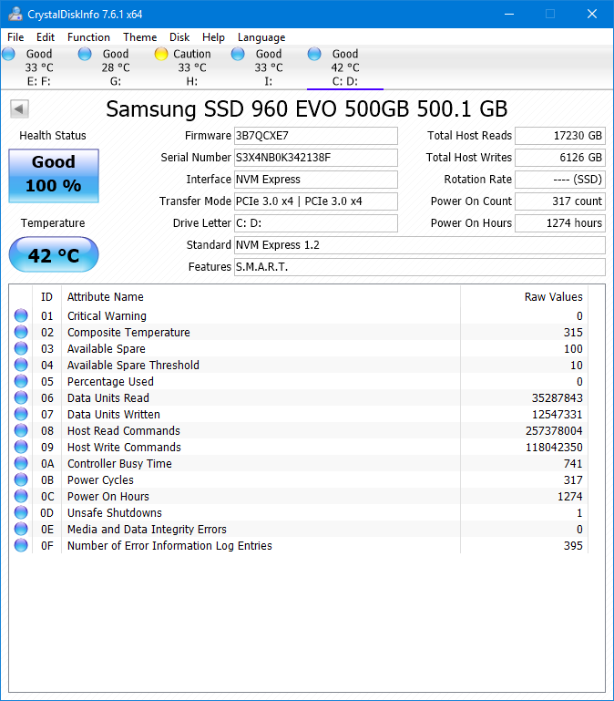The height and width of the screenshot is (701, 614).
Task: Click Total Host Writes value 6126 GB
Action: [x=560, y=158]
